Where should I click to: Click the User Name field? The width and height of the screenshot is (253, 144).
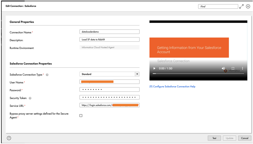click(109, 82)
